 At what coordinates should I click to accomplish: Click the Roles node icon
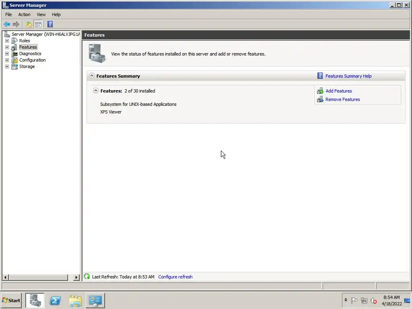coord(14,41)
